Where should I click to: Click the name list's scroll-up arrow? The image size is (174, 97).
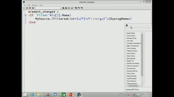(x=142, y=33)
